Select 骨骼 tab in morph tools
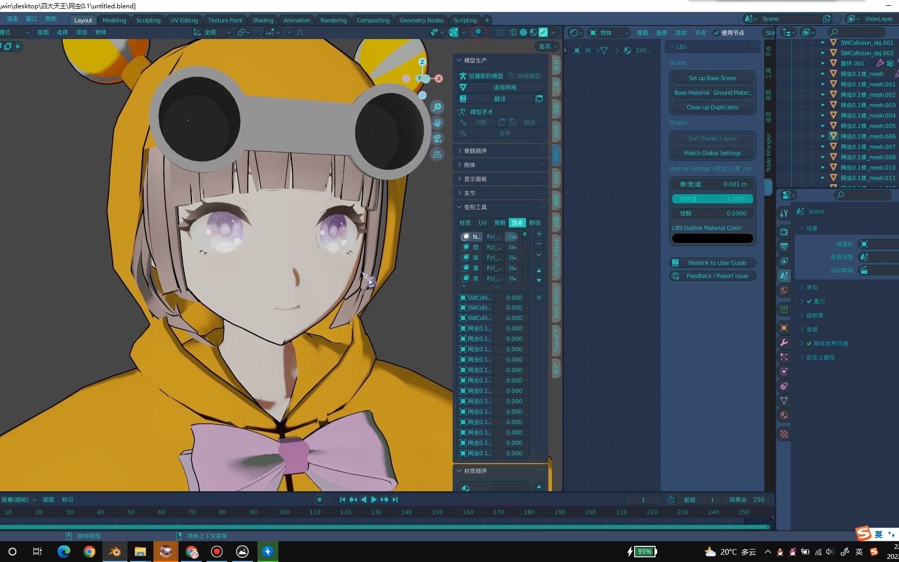899x562 pixels. click(500, 223)
